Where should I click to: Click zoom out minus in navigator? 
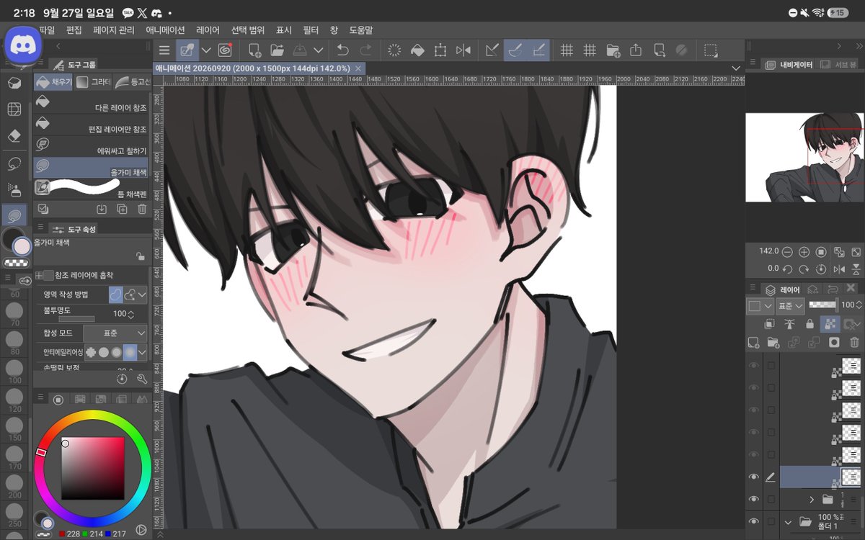787,252
